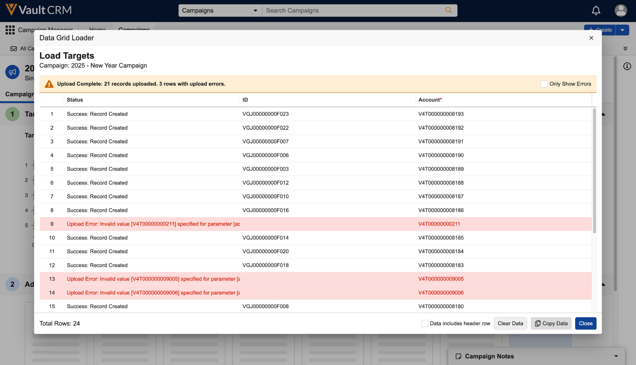Check Data includes header row
The height and width of the screenshot is (365, 636).
point(424,323)
